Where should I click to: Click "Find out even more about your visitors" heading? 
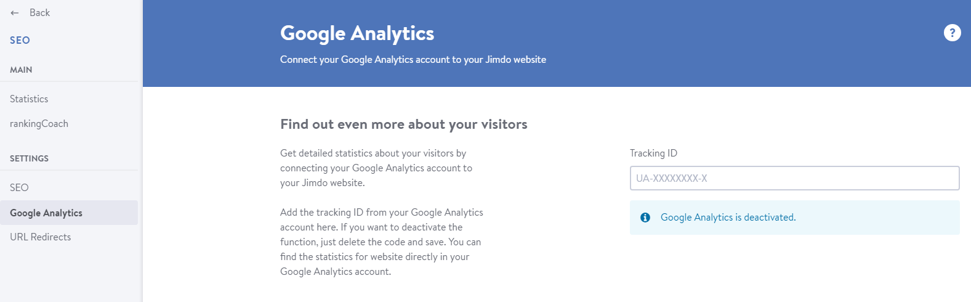tap(404, 124)
